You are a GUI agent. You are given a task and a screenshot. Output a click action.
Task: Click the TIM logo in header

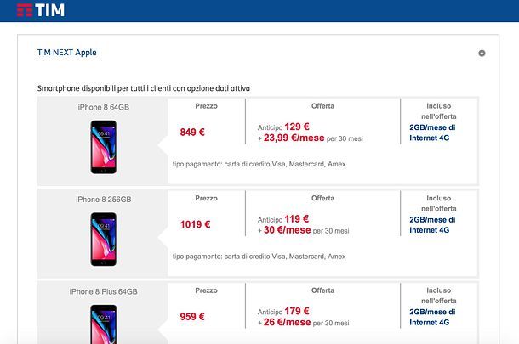pyautogui.click(x=41, y=10)
